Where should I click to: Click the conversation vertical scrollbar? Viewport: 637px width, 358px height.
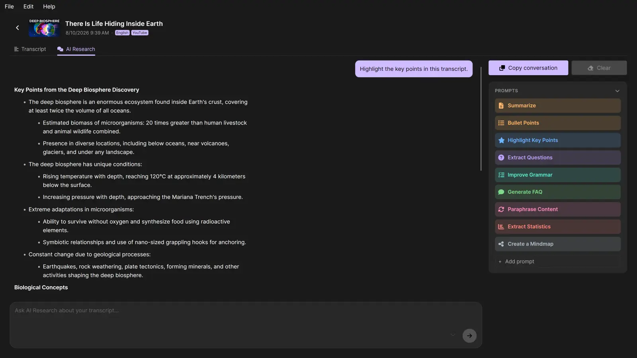tap(481, 119)
